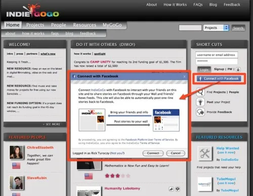Image resolution: width=253 pixels, height=196 pixels.
Task: Click the lock icon beside PW
Action: [238, 69]
